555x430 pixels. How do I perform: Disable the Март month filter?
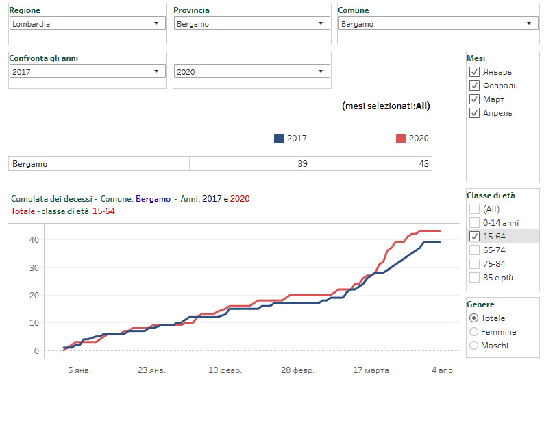tap(474, 99)
